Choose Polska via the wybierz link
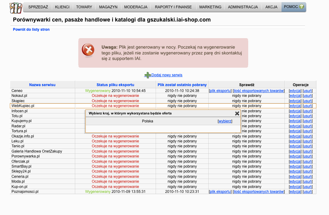The image size is (329, 215). (x=225, y=121)
